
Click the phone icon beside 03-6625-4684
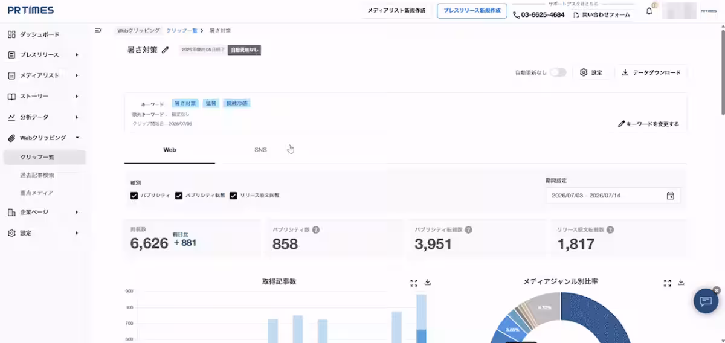[x=517, y=14]
